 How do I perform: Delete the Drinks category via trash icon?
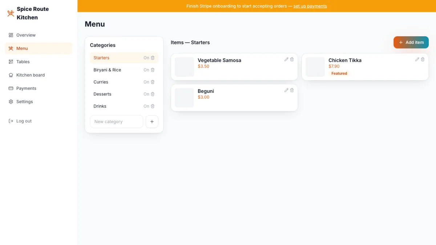click(153, 106)
